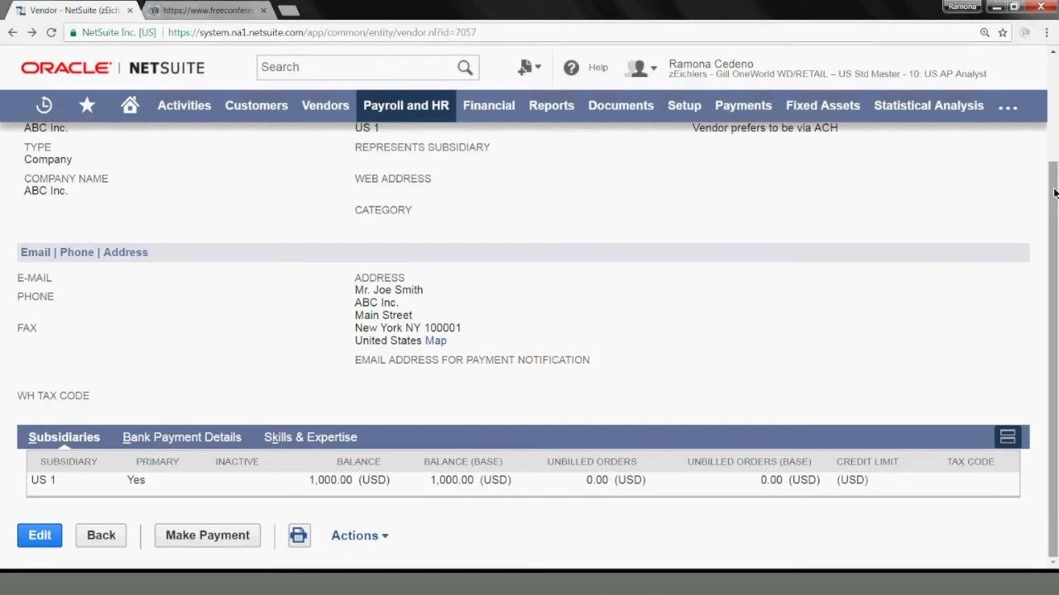Open the Fixed Assets menu

[823, 106]
